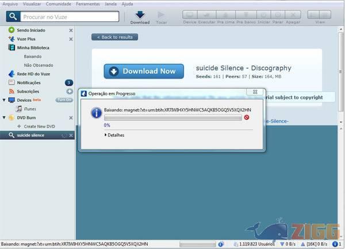Click the '< Back to results' button
Viewport: 345px width, 249px height.
pos(114,37)
